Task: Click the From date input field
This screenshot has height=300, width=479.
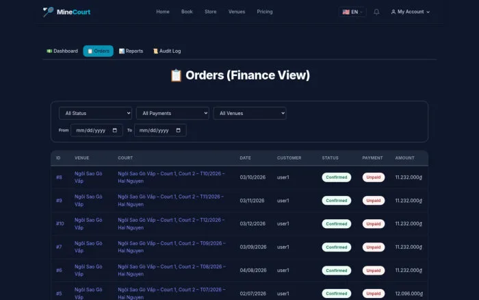Action: coord(96,130)
